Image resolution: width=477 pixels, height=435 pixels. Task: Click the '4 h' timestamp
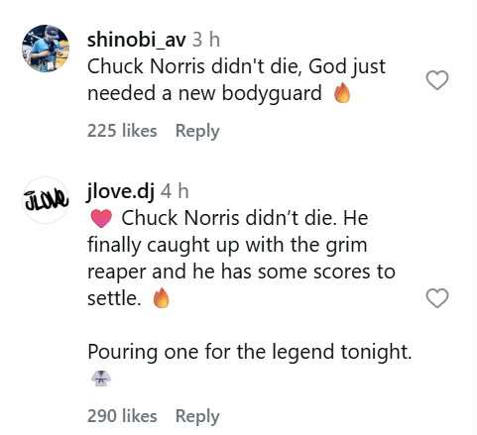[175, 191]
